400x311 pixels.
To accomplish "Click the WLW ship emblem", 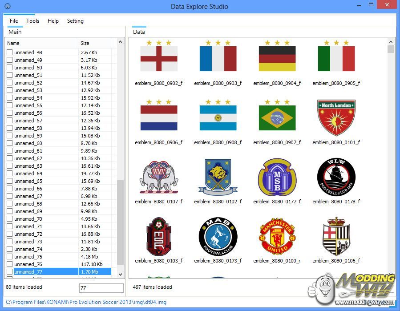I will (336, 177).
